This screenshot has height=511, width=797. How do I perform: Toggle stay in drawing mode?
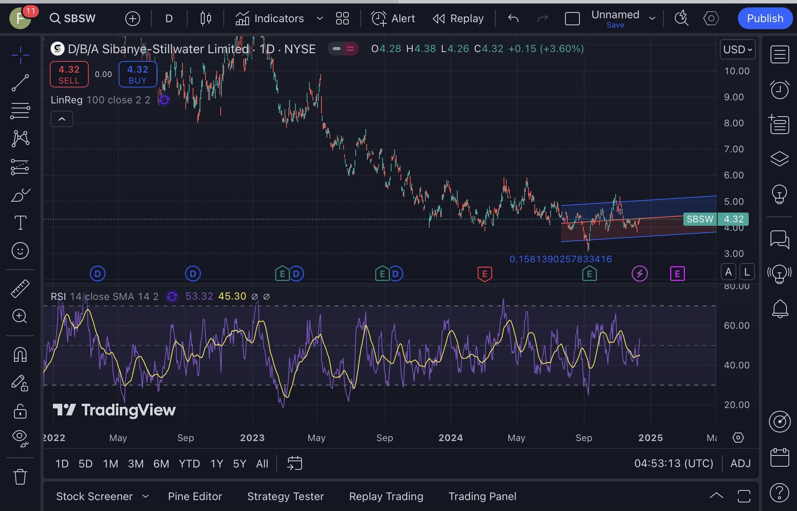point(20,383)
